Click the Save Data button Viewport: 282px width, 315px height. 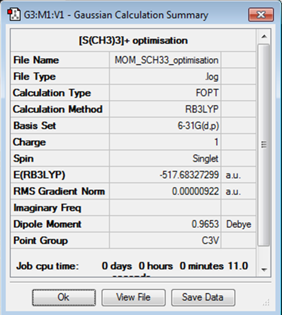(203, 298)
